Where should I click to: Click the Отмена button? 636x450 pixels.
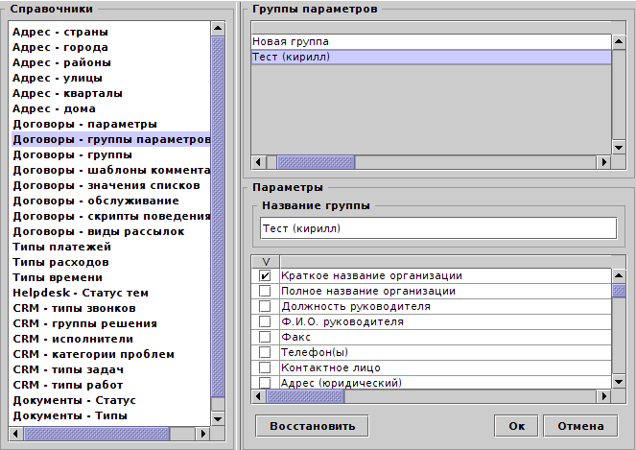click(579, 425)
